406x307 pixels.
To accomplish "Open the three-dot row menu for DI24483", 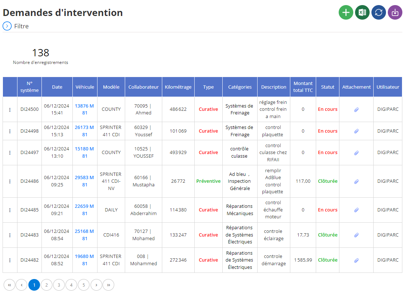I will 10,235.
